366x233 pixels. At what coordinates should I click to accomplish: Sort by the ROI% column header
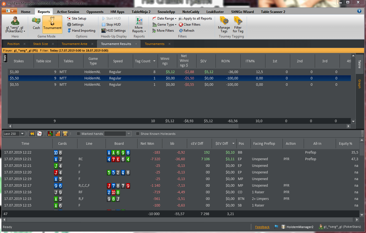click(225, 61)
